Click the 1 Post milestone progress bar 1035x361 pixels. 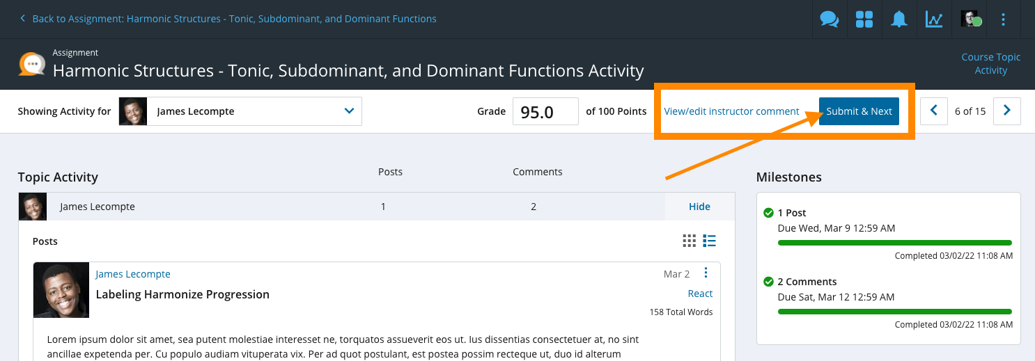tap(894, 243)
